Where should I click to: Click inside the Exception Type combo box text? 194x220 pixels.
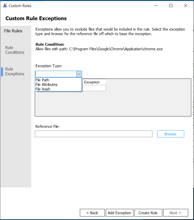coord(56,74)
